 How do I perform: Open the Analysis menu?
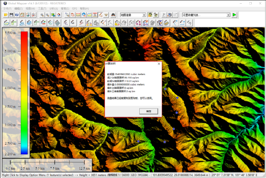point(54,8)
